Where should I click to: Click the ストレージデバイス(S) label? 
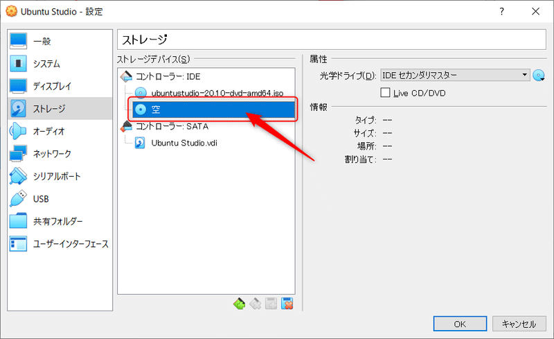coord(153,59)
